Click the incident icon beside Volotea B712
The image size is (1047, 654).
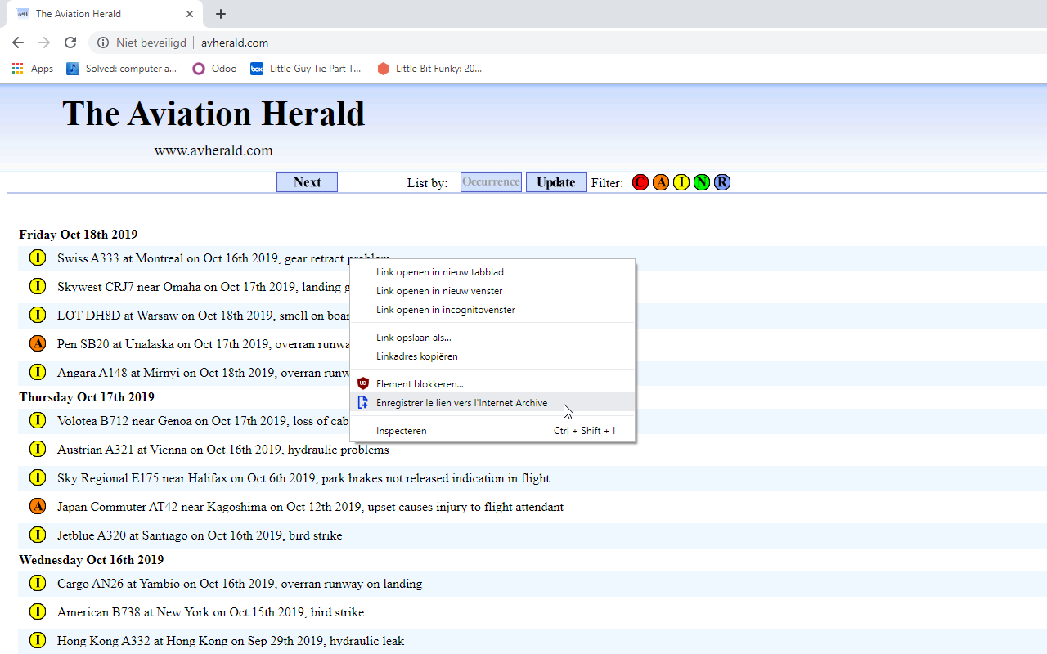click(37, 421)
